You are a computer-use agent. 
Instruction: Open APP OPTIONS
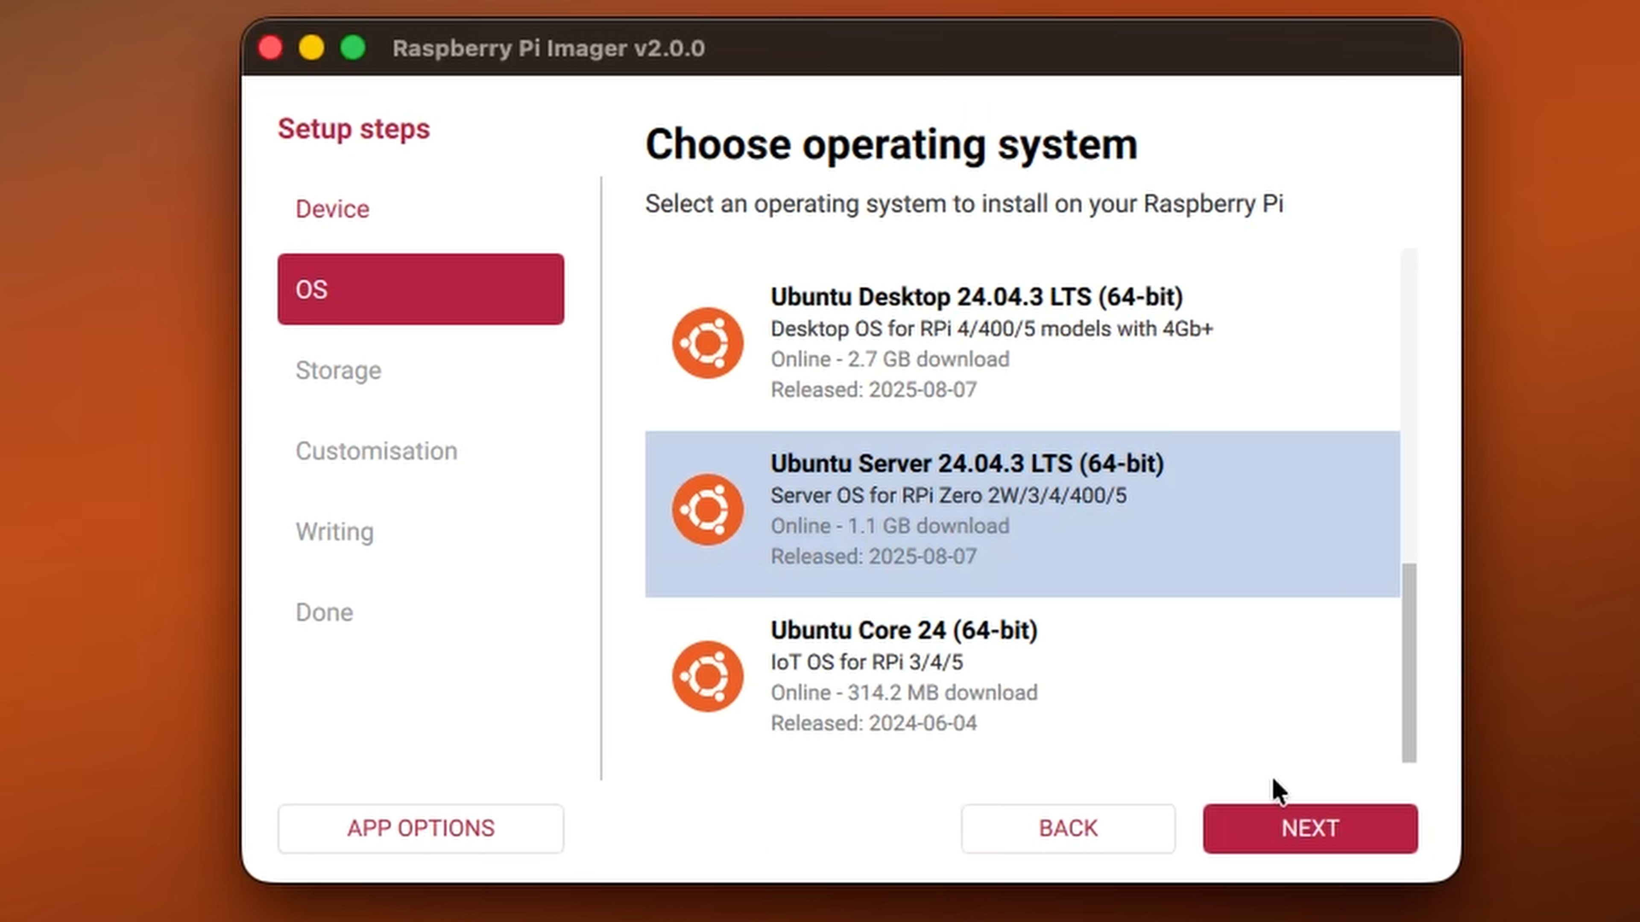point(420,828)
